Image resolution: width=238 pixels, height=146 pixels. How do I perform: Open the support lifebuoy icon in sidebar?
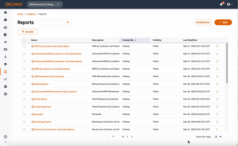tap(6, 94)
